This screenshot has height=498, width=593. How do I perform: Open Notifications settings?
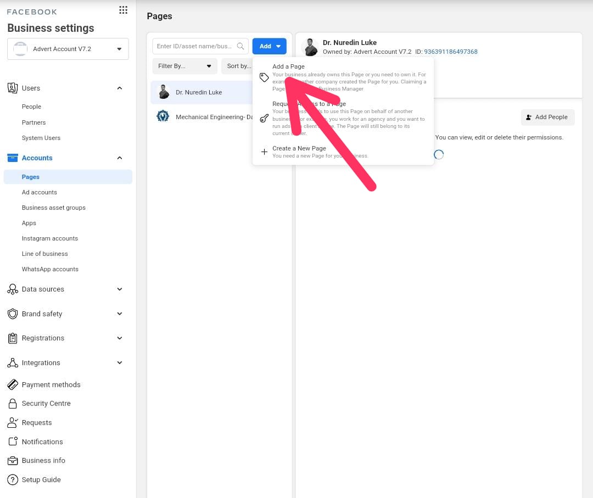(x=42, y=441)
